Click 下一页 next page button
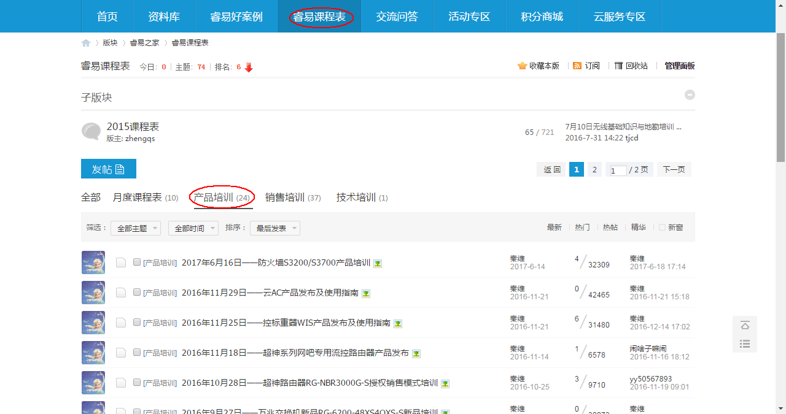Screen dimensions: 786x414 (674, 170)
